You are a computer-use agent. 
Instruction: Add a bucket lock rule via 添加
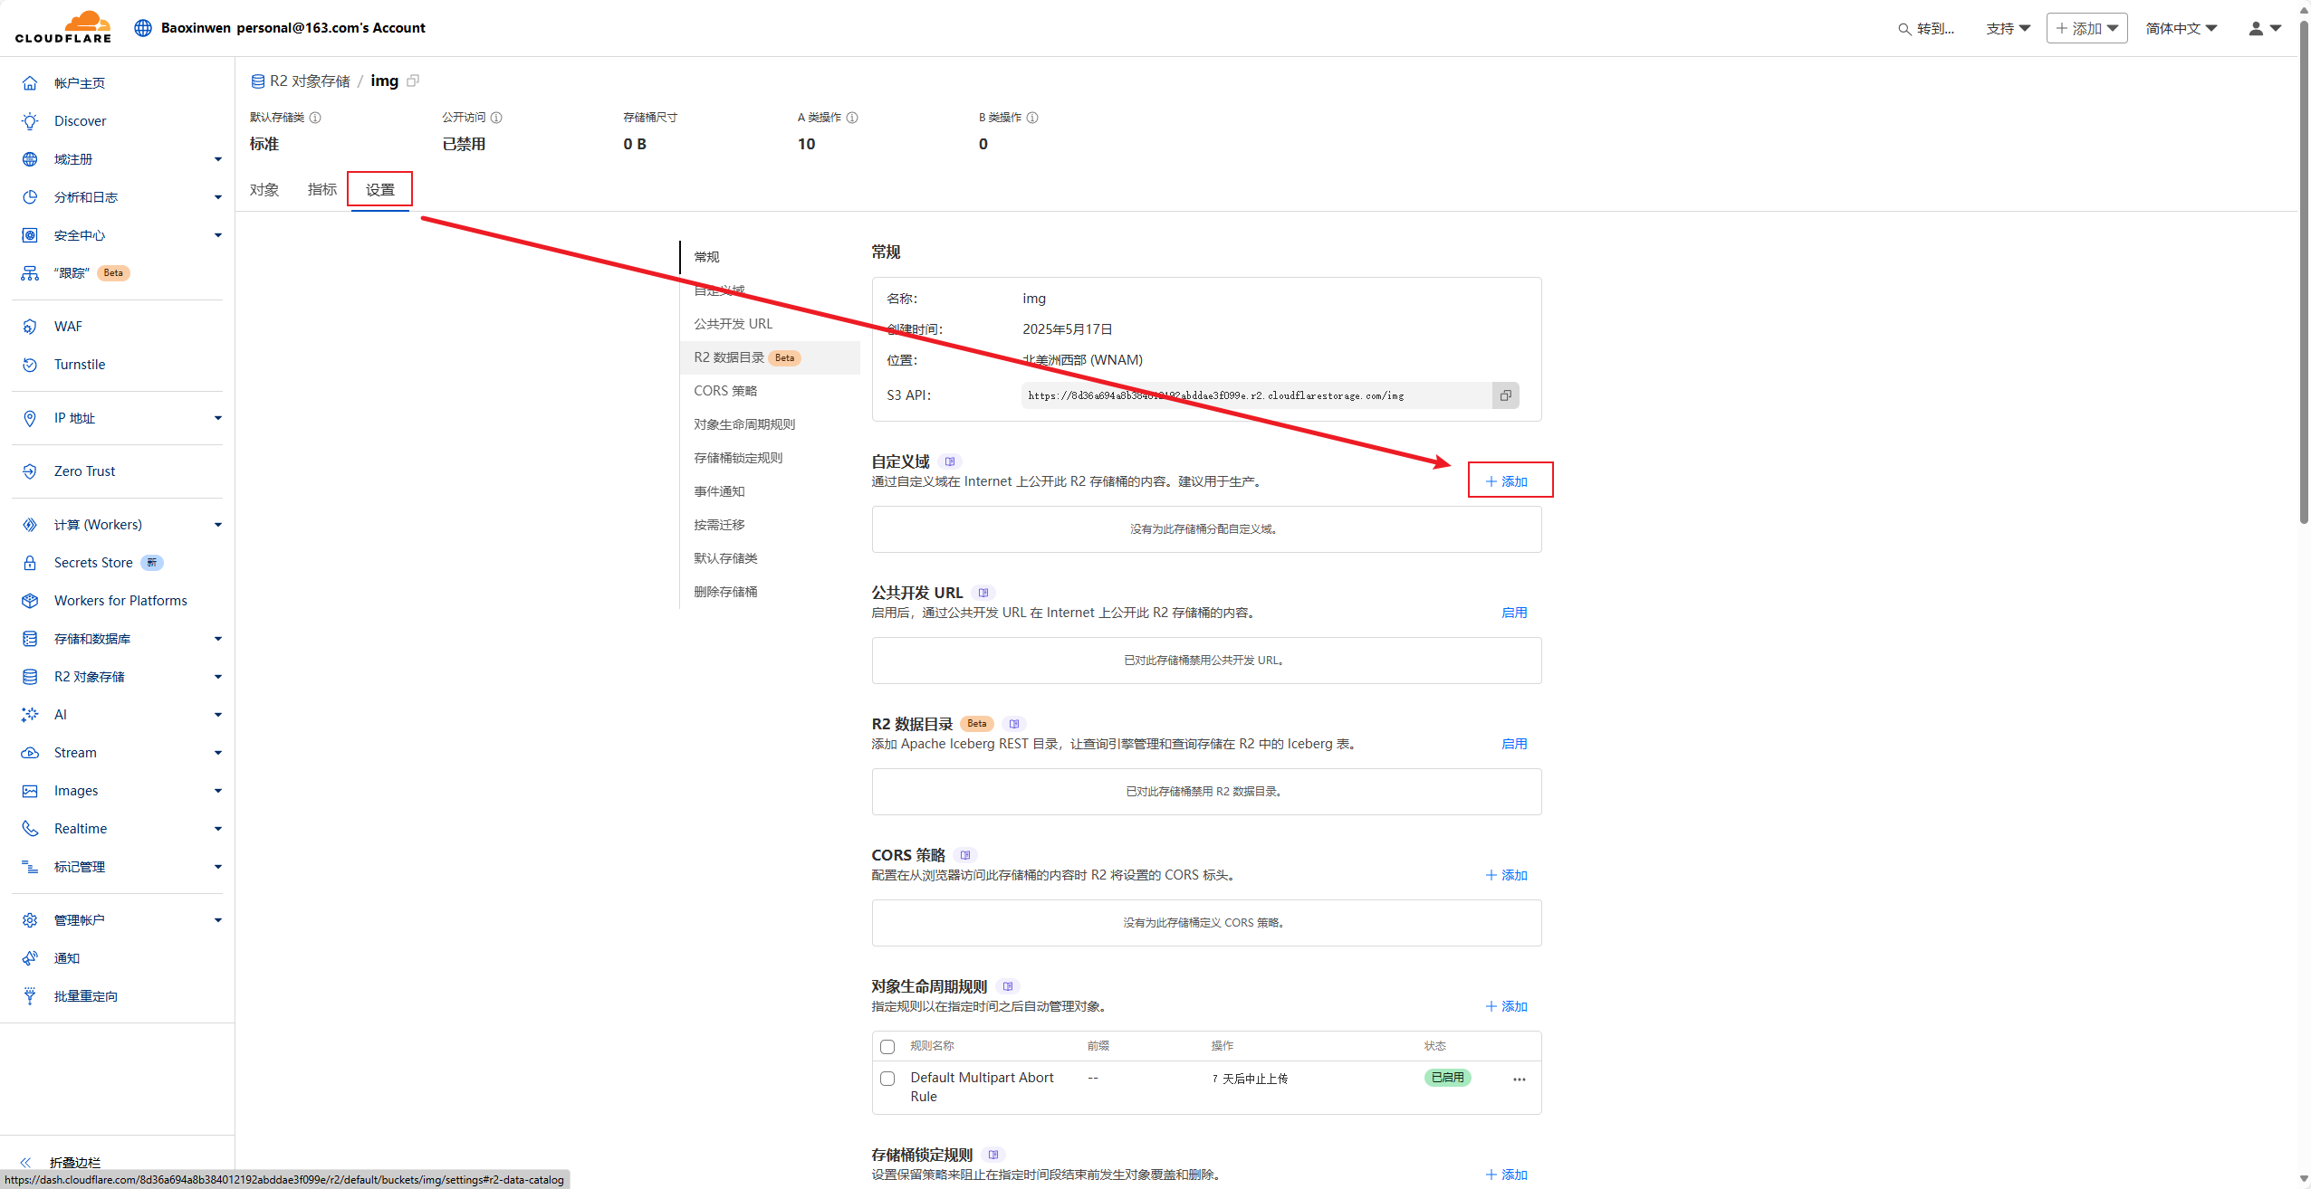(1507, 1175)
